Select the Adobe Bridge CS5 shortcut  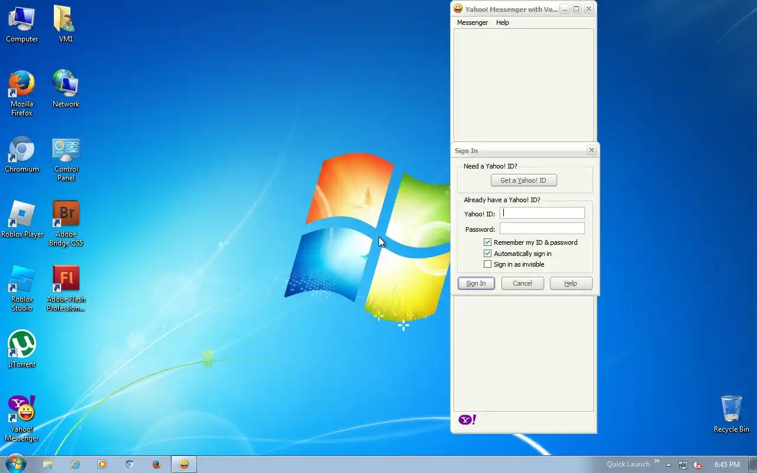[x=66, y=223]
